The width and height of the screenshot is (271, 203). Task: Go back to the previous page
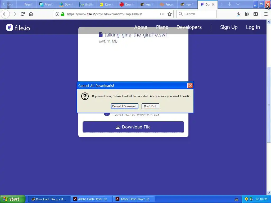[x=5, y=14]
